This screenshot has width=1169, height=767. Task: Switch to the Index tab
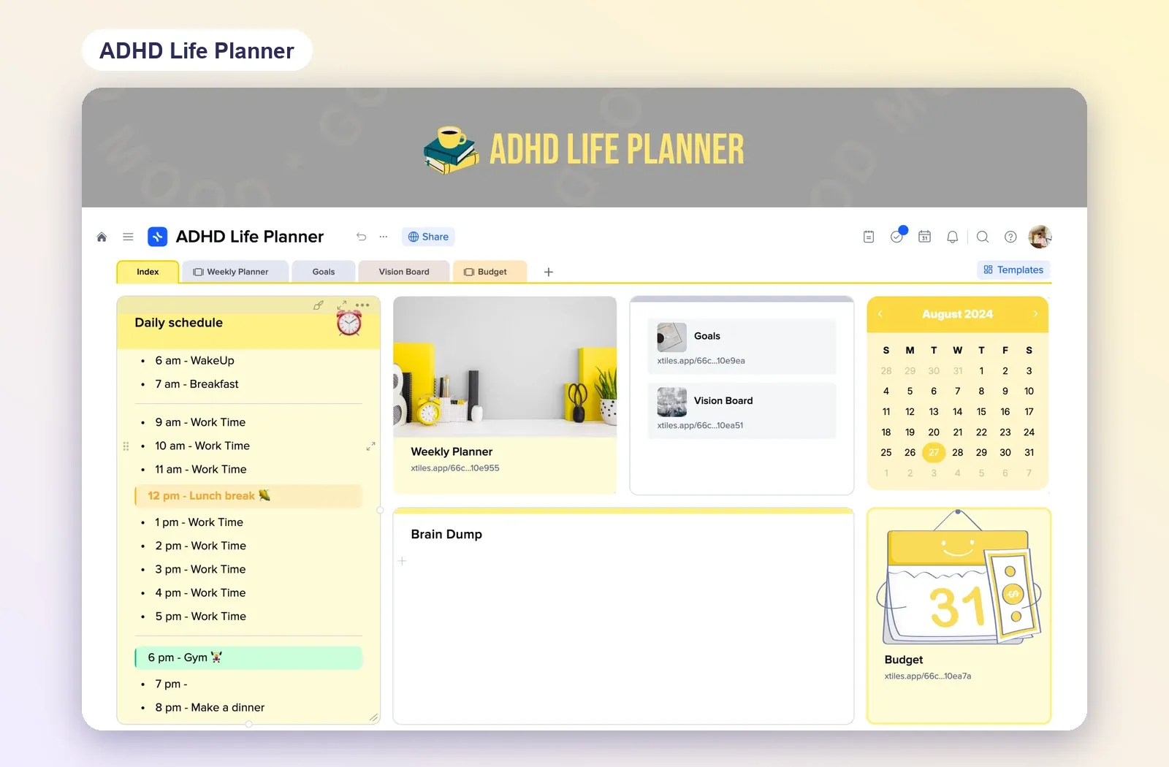[148, 272]
